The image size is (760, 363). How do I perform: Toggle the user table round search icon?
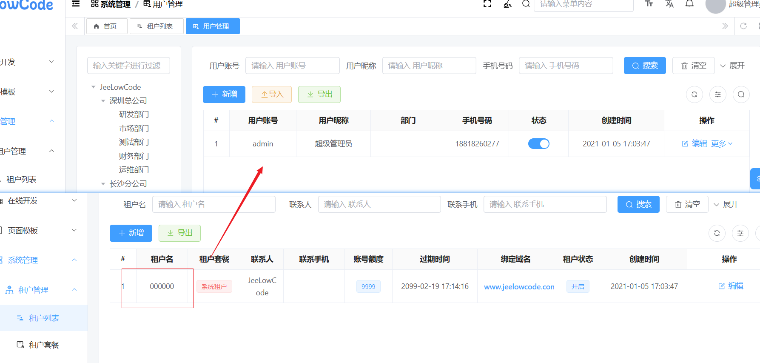tap(741, 94)
